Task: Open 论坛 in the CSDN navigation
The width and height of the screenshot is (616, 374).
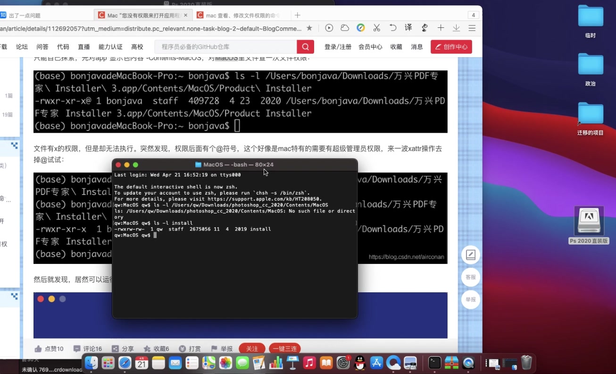Action: 22,47
